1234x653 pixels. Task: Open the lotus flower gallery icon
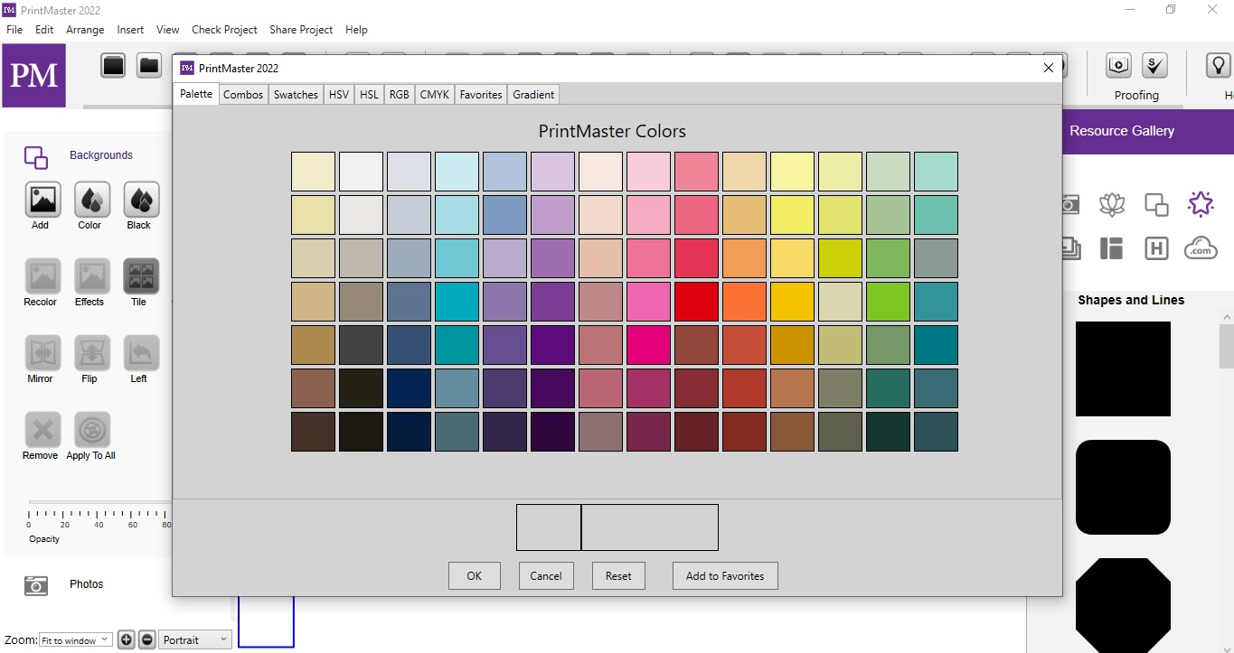tap(1112, 204)
